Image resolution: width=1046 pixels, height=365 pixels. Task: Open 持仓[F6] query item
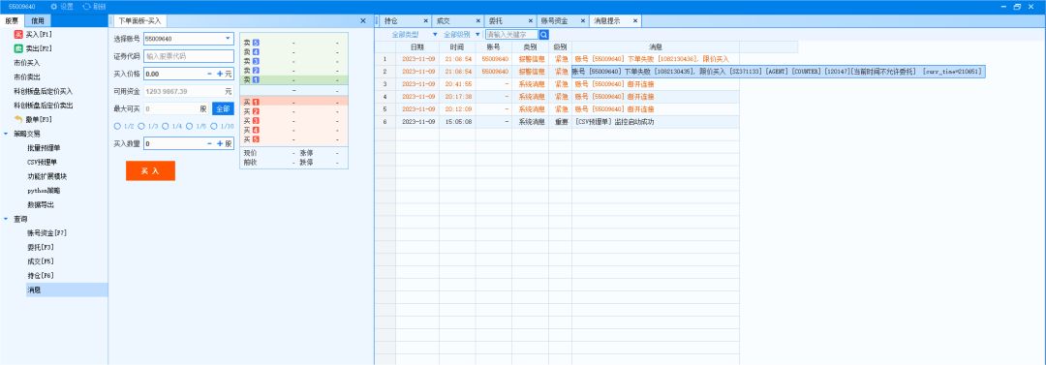tap(41, 276)
